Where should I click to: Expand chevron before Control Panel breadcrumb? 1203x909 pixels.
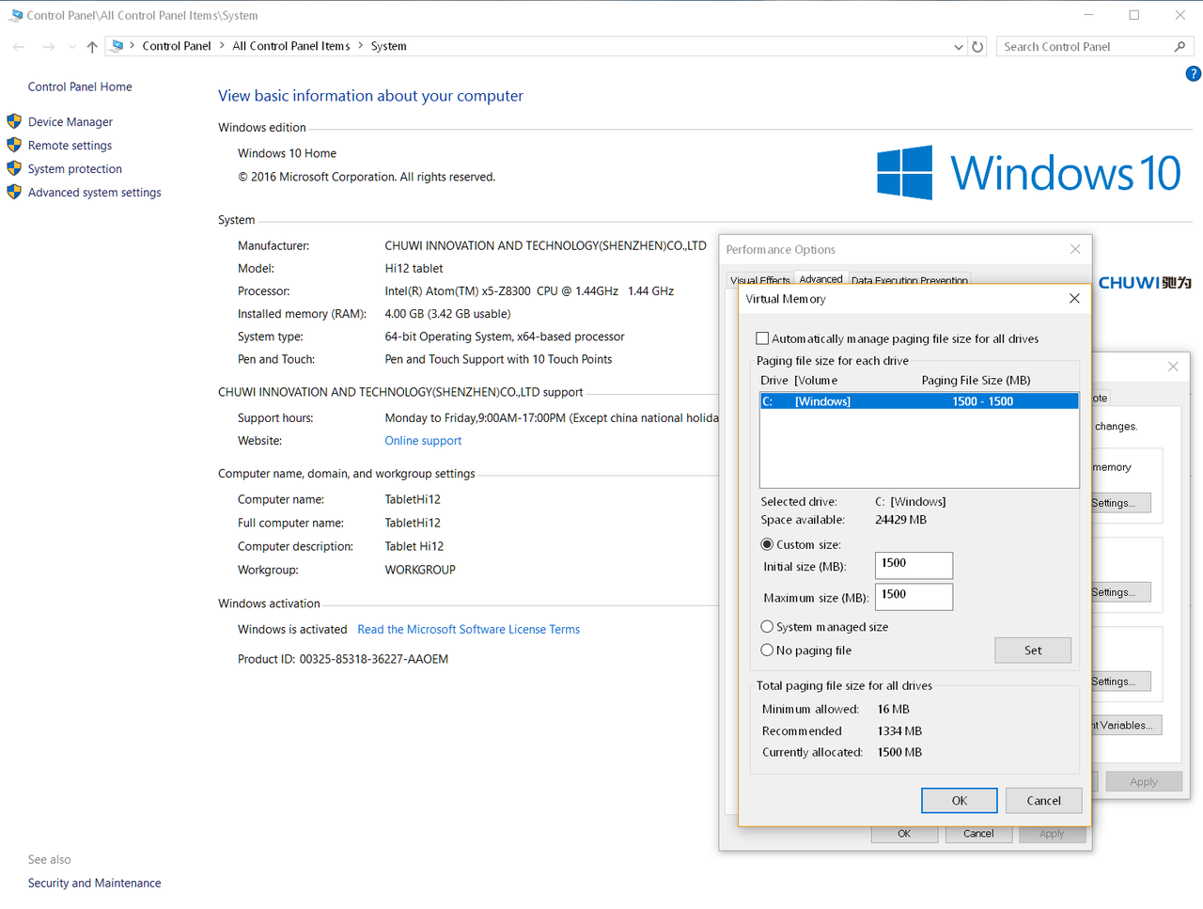132,45
